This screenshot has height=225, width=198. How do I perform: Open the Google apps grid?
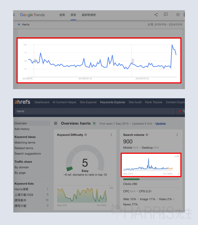pyautogui.click(x=178, y=15)
